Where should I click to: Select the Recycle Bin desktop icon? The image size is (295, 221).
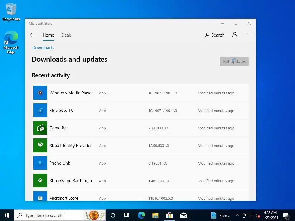pos(11,12)
